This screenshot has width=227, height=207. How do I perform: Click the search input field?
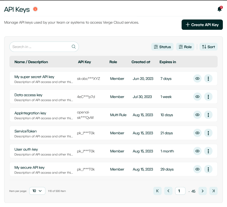tap(40, 47)
